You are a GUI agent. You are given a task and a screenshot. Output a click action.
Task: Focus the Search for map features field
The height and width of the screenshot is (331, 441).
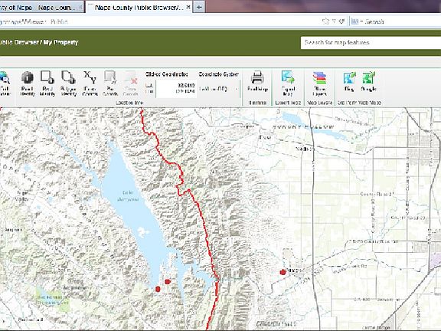point(371,42)
